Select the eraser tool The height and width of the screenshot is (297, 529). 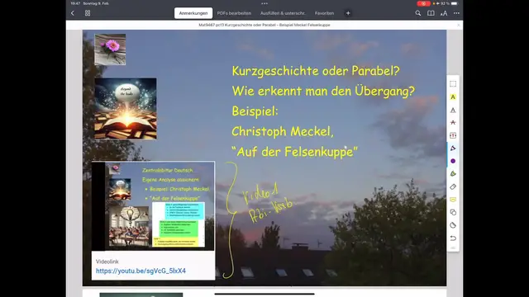(x=453, y=186)
